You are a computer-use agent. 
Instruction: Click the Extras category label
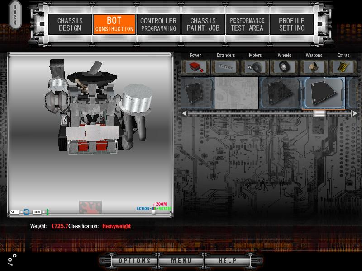click(x=343, y=55)
